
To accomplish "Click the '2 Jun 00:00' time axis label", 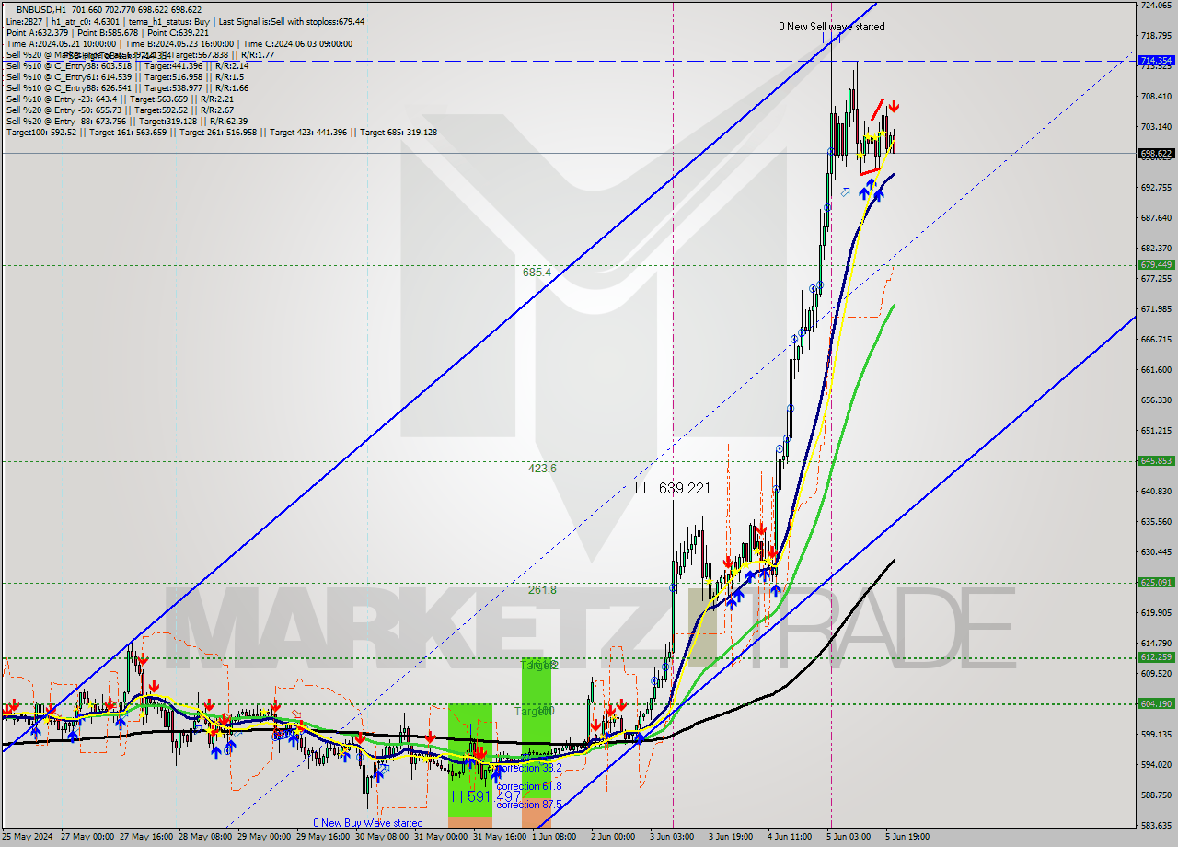I will click(x=613, y=837).
